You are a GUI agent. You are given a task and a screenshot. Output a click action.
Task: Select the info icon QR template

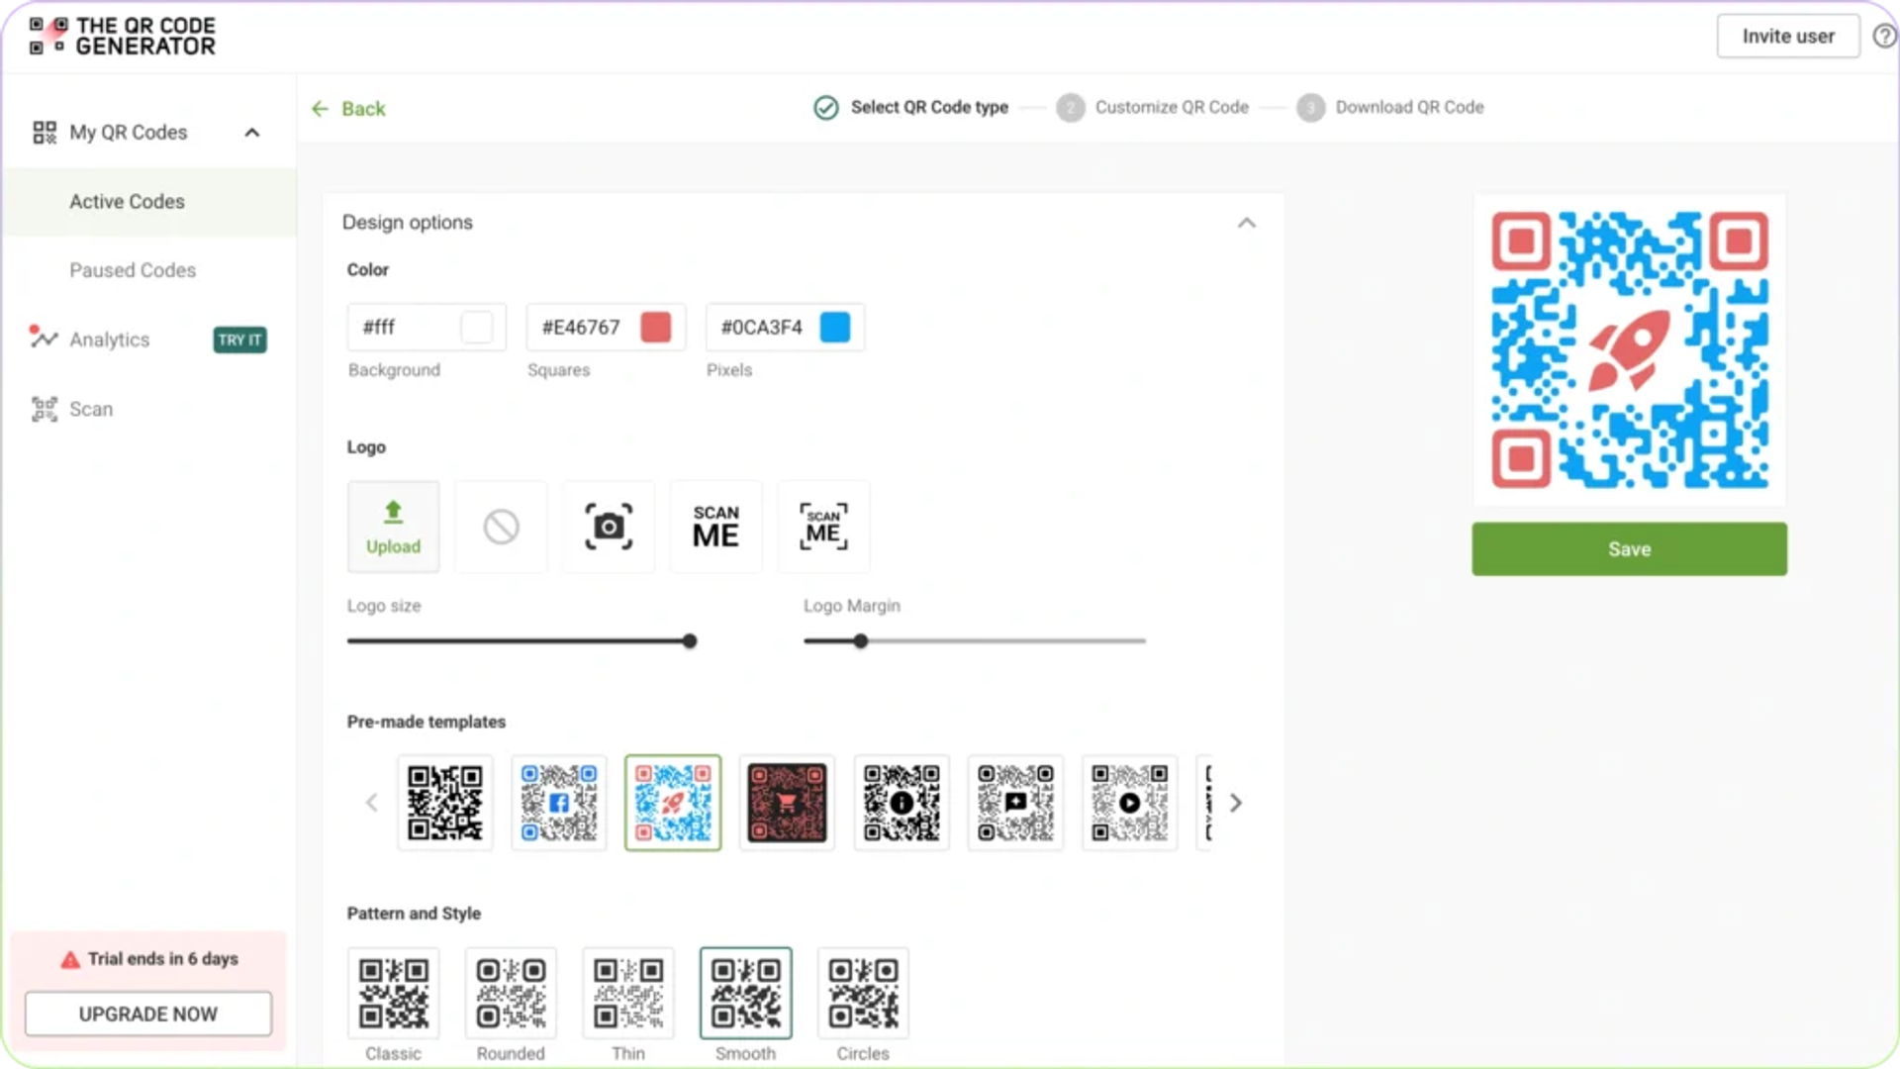(902, 803)
